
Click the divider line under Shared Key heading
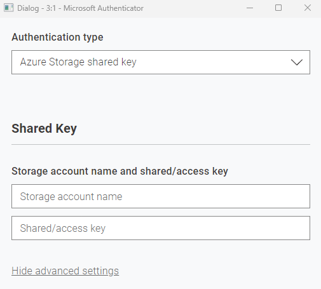(x=161, y=145)
